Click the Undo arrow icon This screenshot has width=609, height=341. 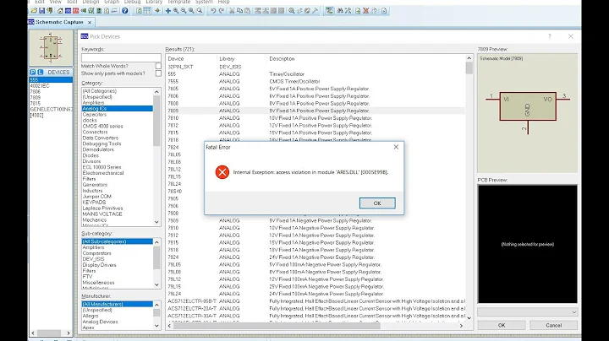213,11
